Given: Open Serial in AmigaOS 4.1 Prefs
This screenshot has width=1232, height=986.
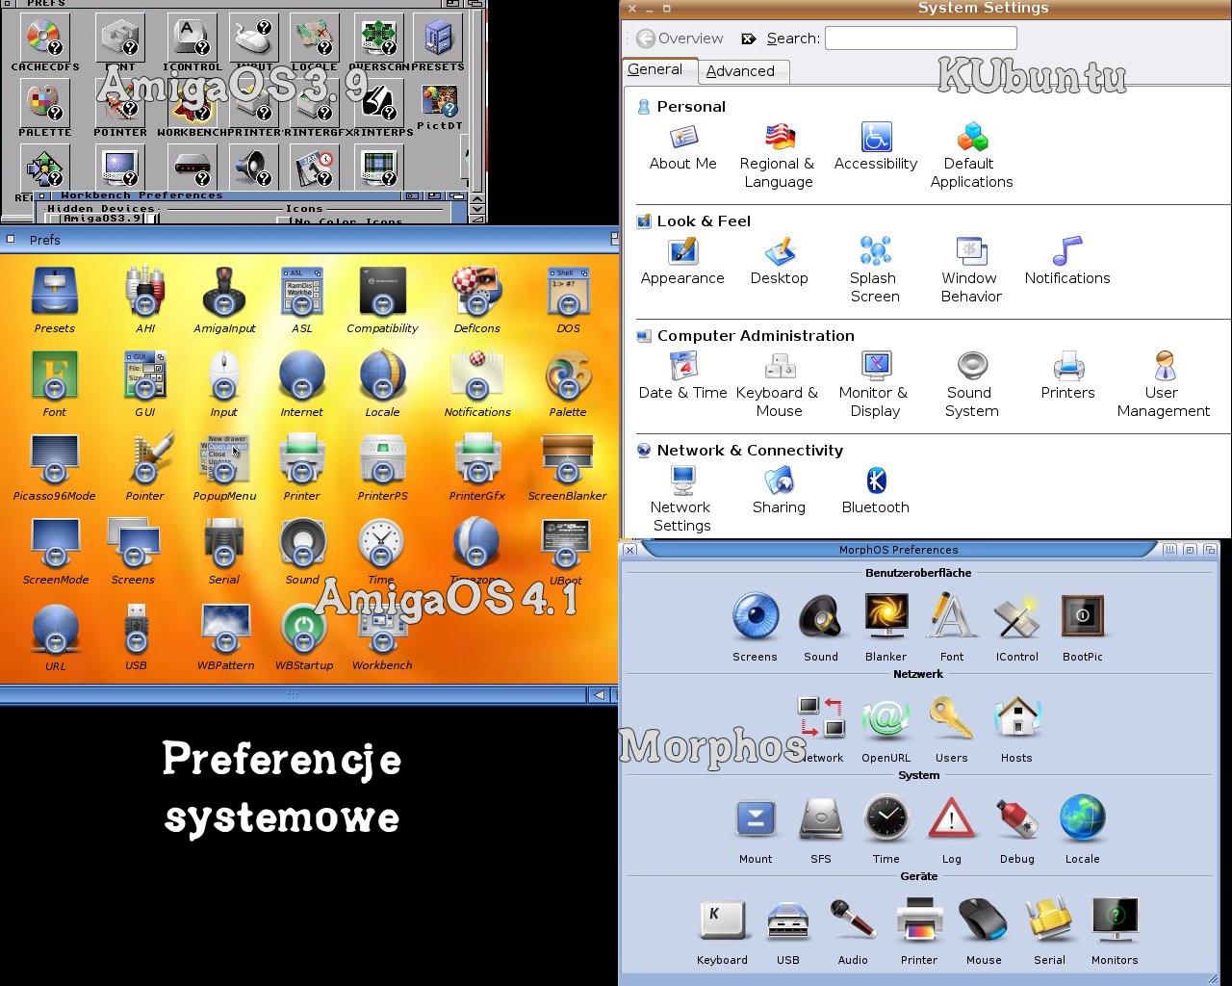Looking at the screenshot, I should pos(224,543).
